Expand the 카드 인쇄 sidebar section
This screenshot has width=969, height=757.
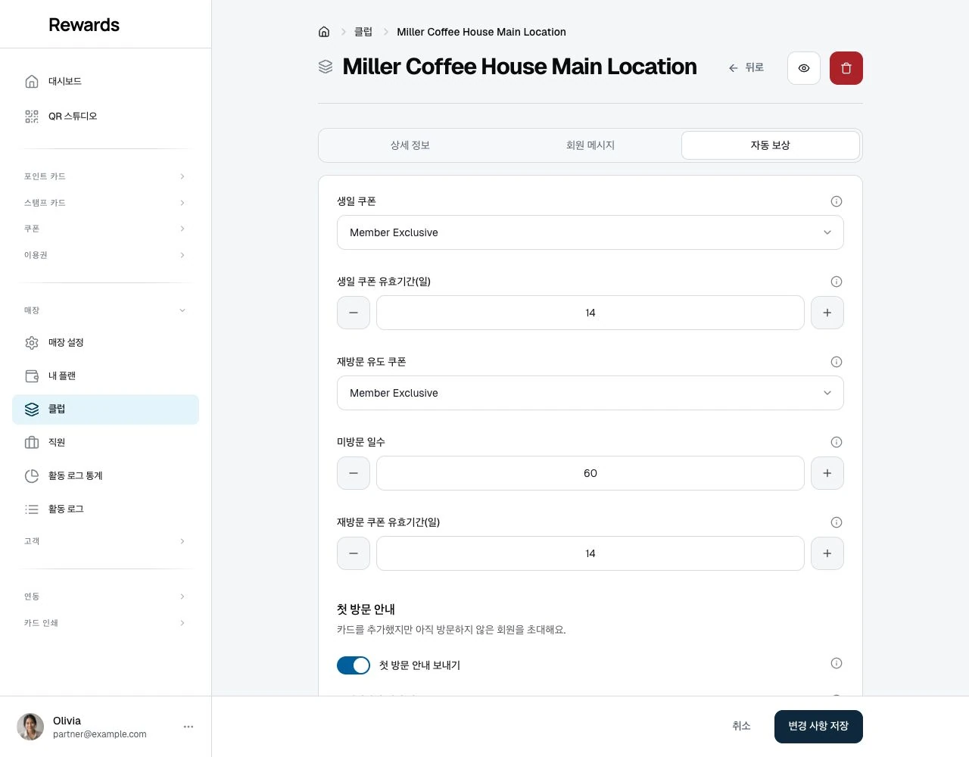(105, 623)
